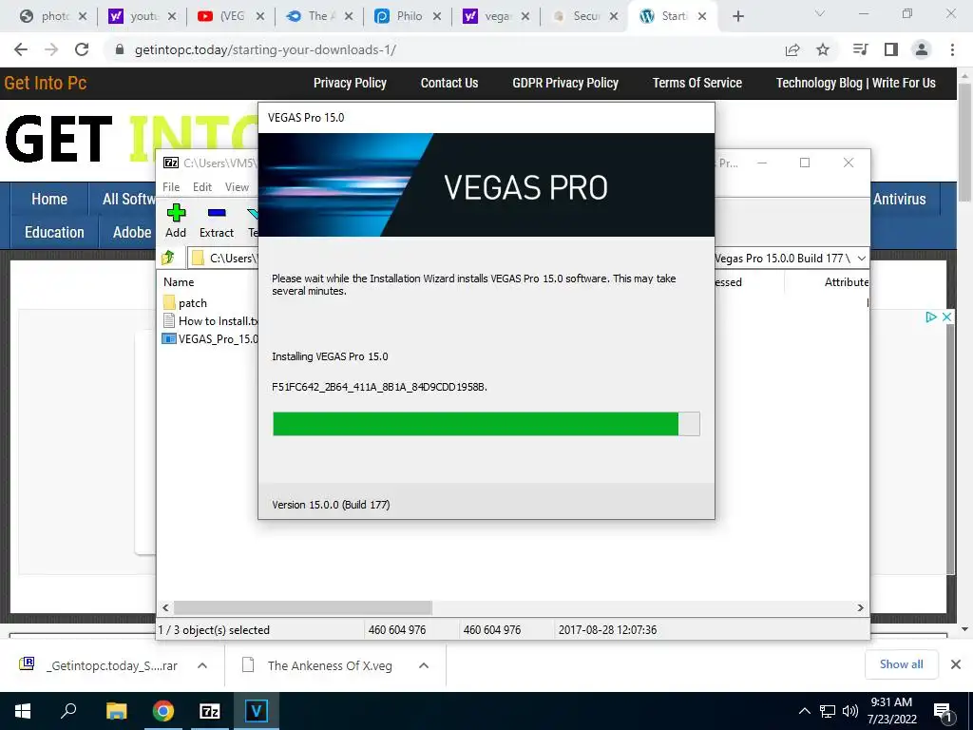The image size is (973, 730).
Task: Open the Antivirus nav category
Action: pyautogui.click(x=899, y=200)
